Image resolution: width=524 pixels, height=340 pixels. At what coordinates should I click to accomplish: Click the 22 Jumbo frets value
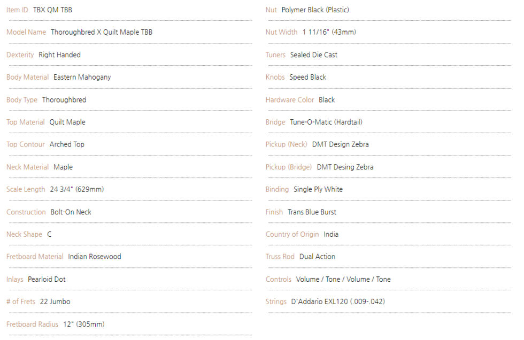(55, 302)
